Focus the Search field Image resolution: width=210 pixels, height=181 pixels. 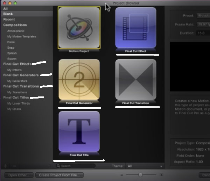pos(76,166)
